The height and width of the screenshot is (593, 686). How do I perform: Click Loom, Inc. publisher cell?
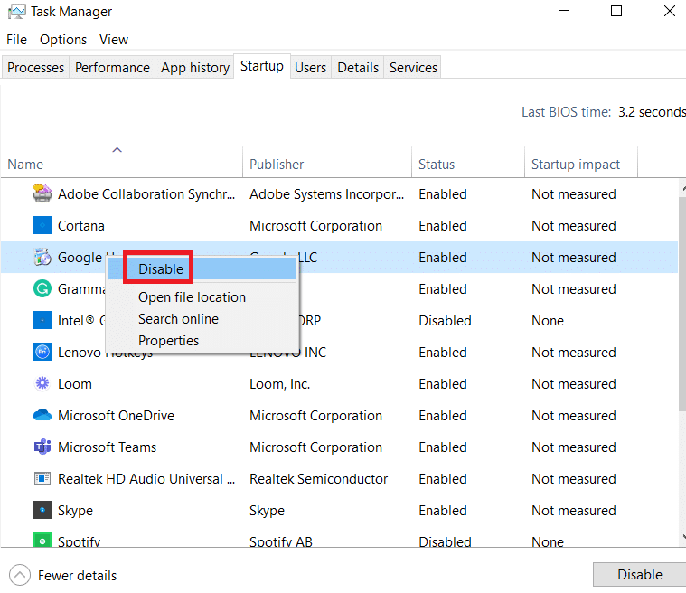click(x=279, y=384)
